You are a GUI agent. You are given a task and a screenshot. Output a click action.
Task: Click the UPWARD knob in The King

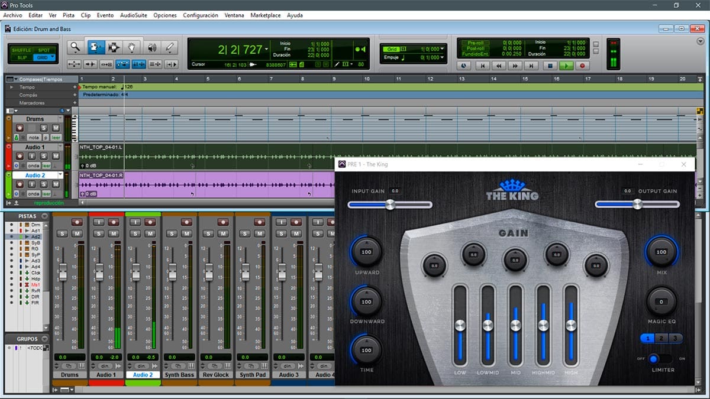pos(366,252)
